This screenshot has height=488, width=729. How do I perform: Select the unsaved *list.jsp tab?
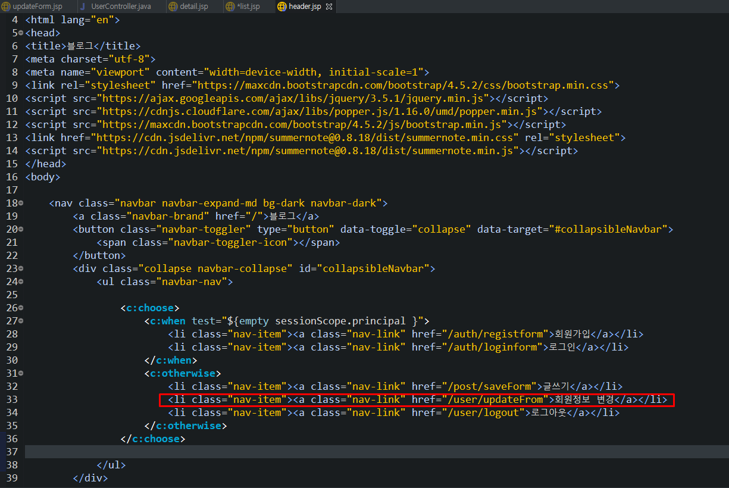(248, 7)
